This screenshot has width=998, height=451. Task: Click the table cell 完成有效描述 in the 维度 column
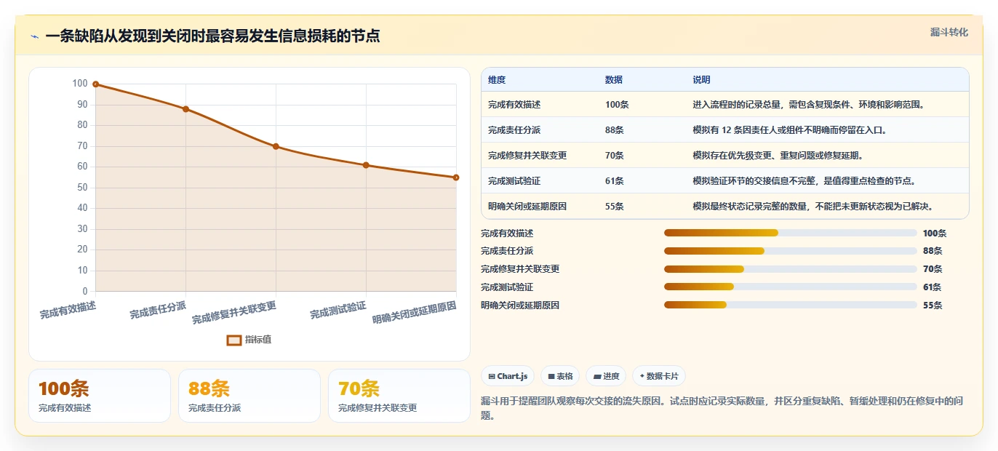tap(514, 105)
